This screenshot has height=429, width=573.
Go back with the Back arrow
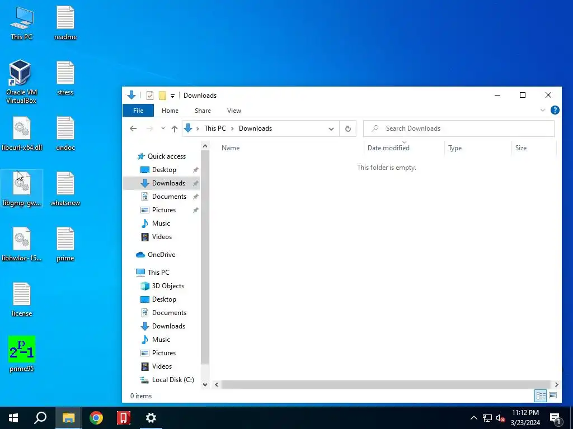point(133,128)
